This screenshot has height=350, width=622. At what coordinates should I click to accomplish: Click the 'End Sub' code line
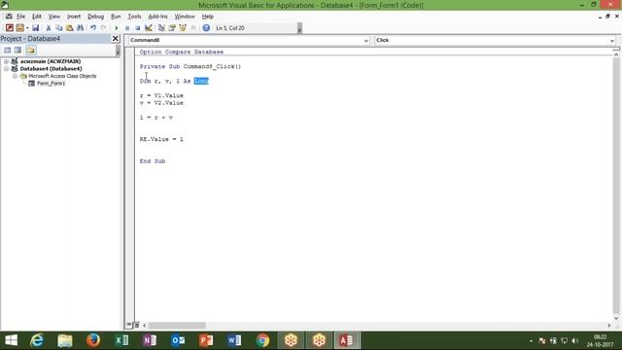click(x=153, y=161)
